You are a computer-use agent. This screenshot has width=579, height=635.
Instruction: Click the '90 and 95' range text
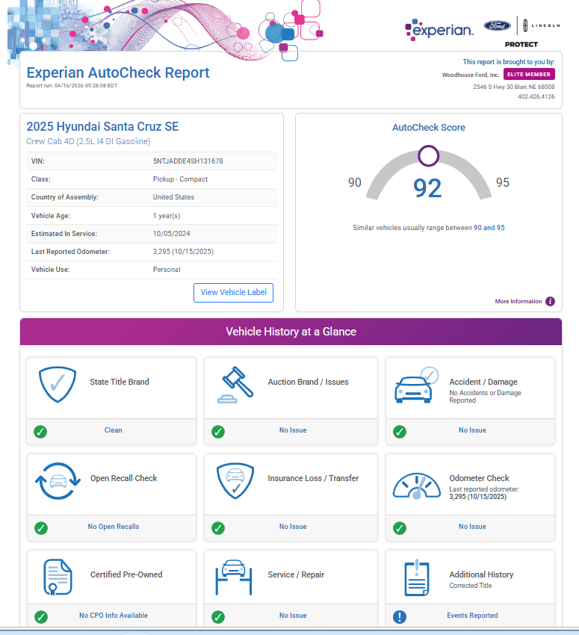click(489, 228)
